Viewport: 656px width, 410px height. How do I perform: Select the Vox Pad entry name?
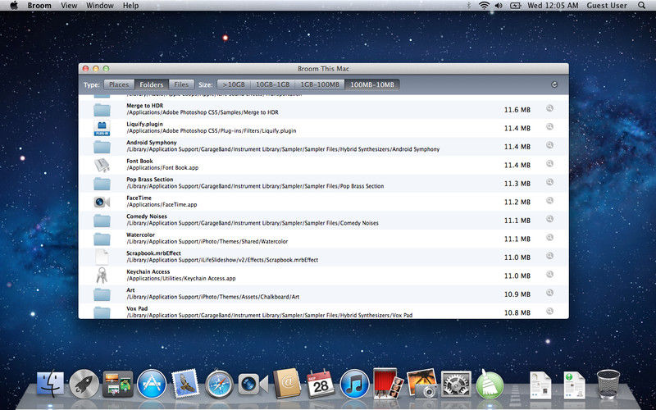(137, 308)
